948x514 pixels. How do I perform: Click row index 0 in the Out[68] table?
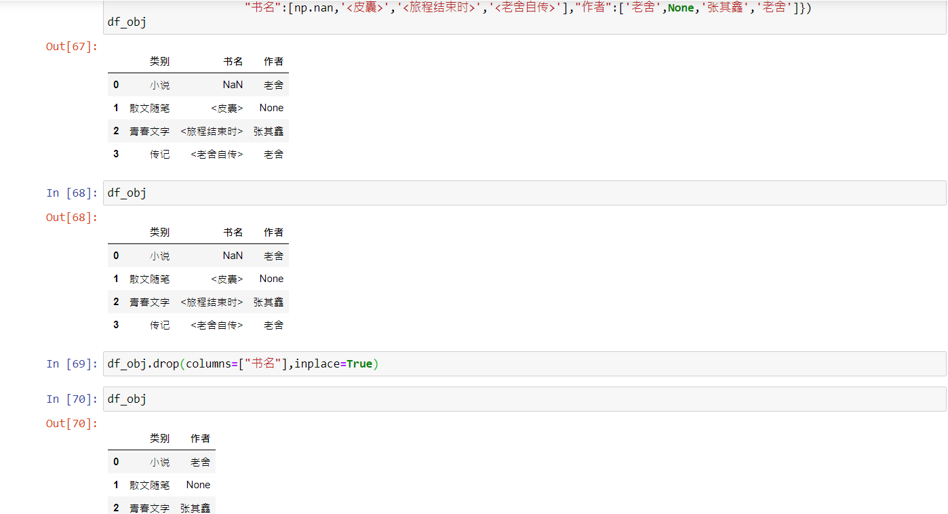[x=116, y=256]
